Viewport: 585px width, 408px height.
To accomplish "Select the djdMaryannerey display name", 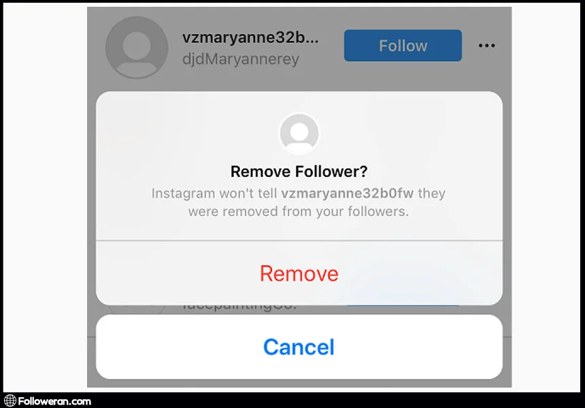I will tap(241, 59).
